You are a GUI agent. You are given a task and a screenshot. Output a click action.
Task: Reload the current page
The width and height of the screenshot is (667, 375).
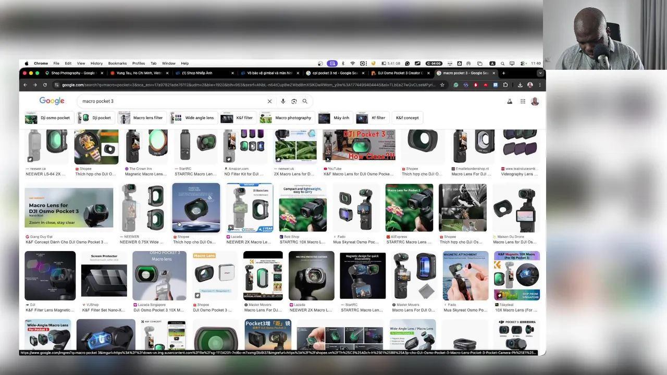coord(45,85)
